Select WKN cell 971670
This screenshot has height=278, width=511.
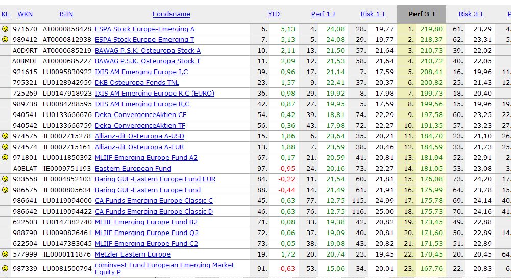pos(25,29)
